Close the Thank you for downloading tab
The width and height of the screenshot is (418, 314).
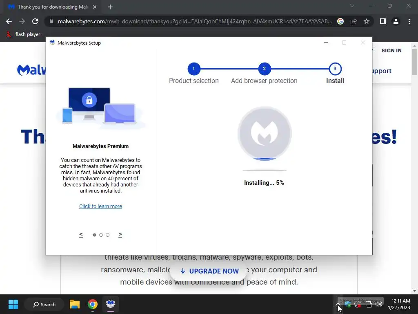pyautogui.click(x=95, y=7)
